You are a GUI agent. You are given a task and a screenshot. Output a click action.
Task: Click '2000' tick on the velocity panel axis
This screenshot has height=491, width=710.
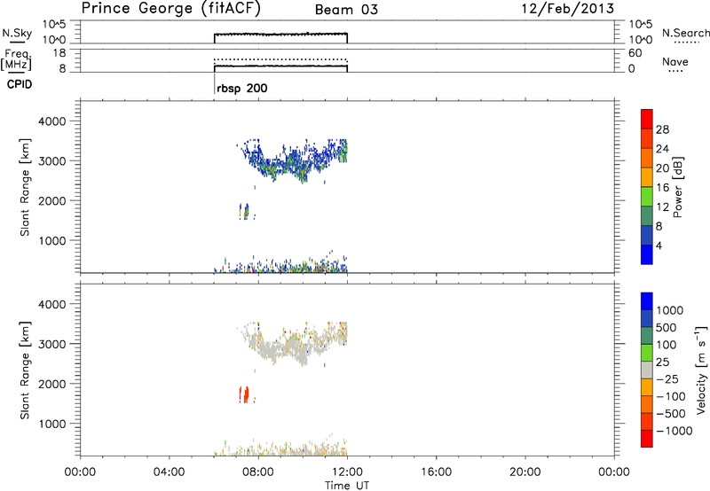point(51,384)
